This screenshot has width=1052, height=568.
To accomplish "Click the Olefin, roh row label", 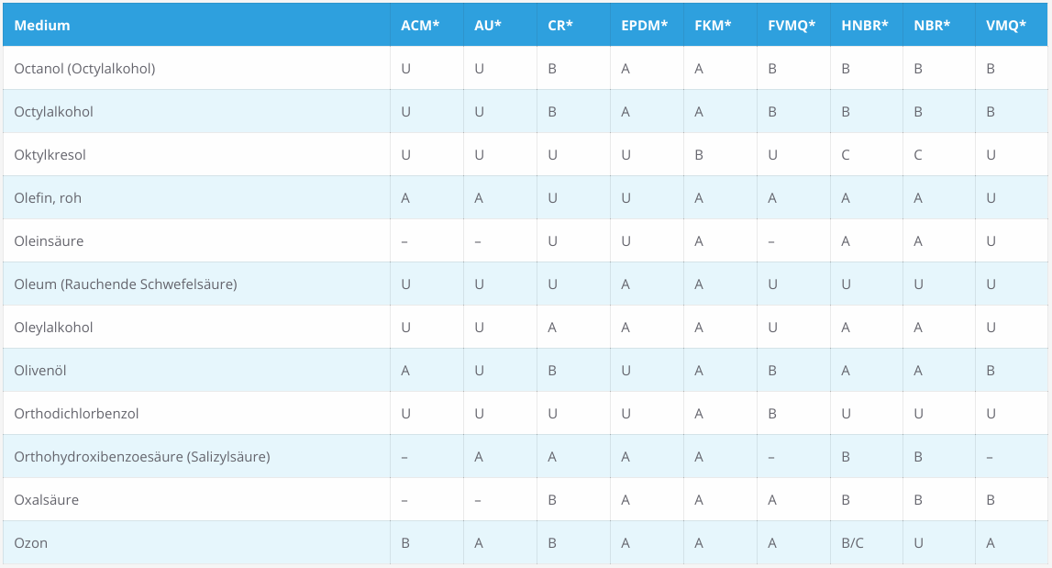I will click(x=48, y=198).
